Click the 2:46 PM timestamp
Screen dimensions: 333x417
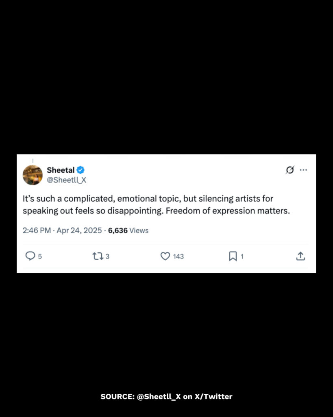[37, 230]
